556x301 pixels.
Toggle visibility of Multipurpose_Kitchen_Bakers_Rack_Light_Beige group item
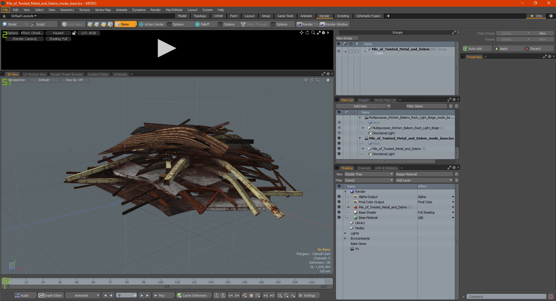coord(339,128)
